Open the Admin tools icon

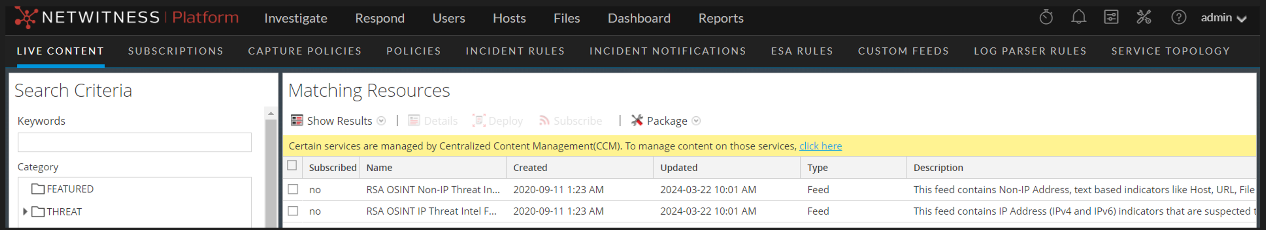click(1144, 18)
